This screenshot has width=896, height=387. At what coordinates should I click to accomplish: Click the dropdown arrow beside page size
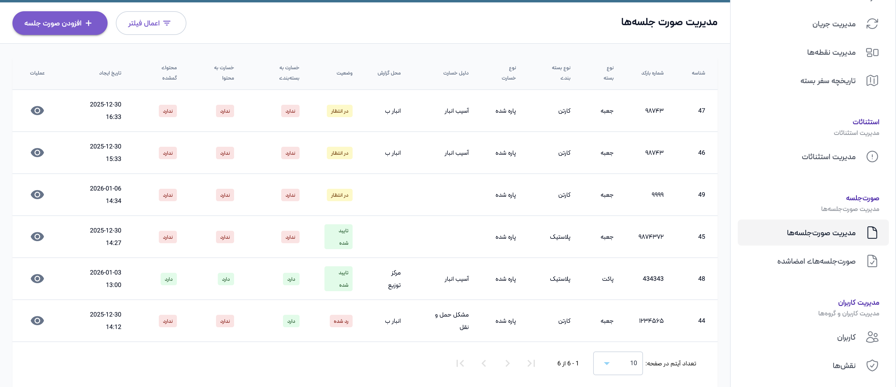607,363
